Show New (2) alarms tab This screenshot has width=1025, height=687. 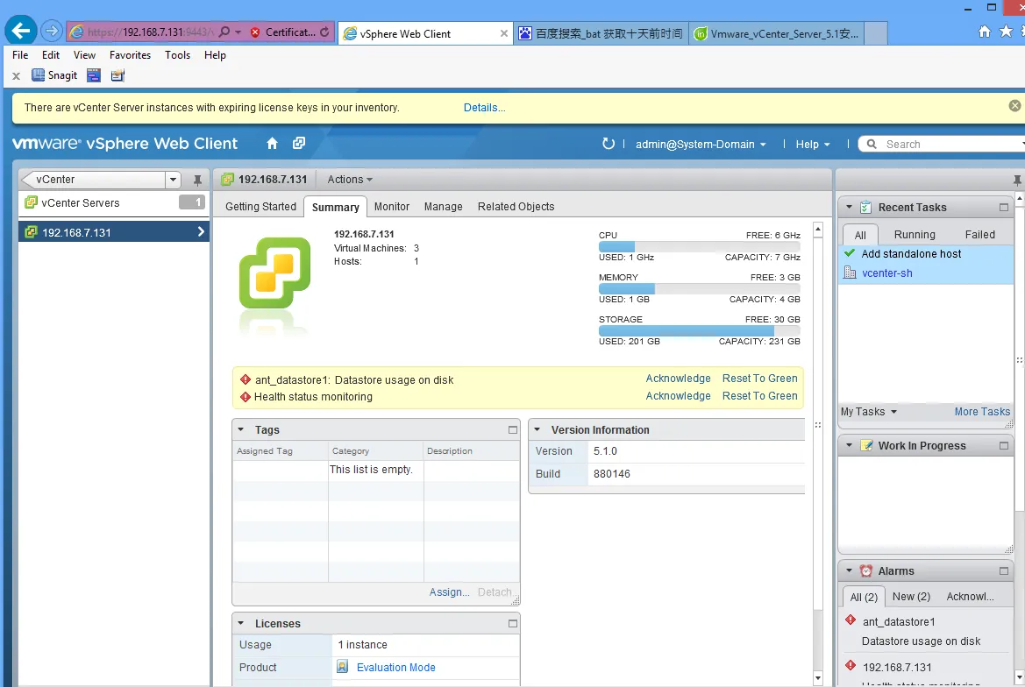point(911,596)
